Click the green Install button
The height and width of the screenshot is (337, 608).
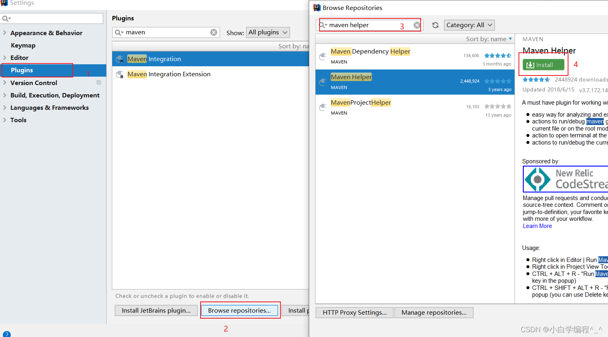coord(543,65)
